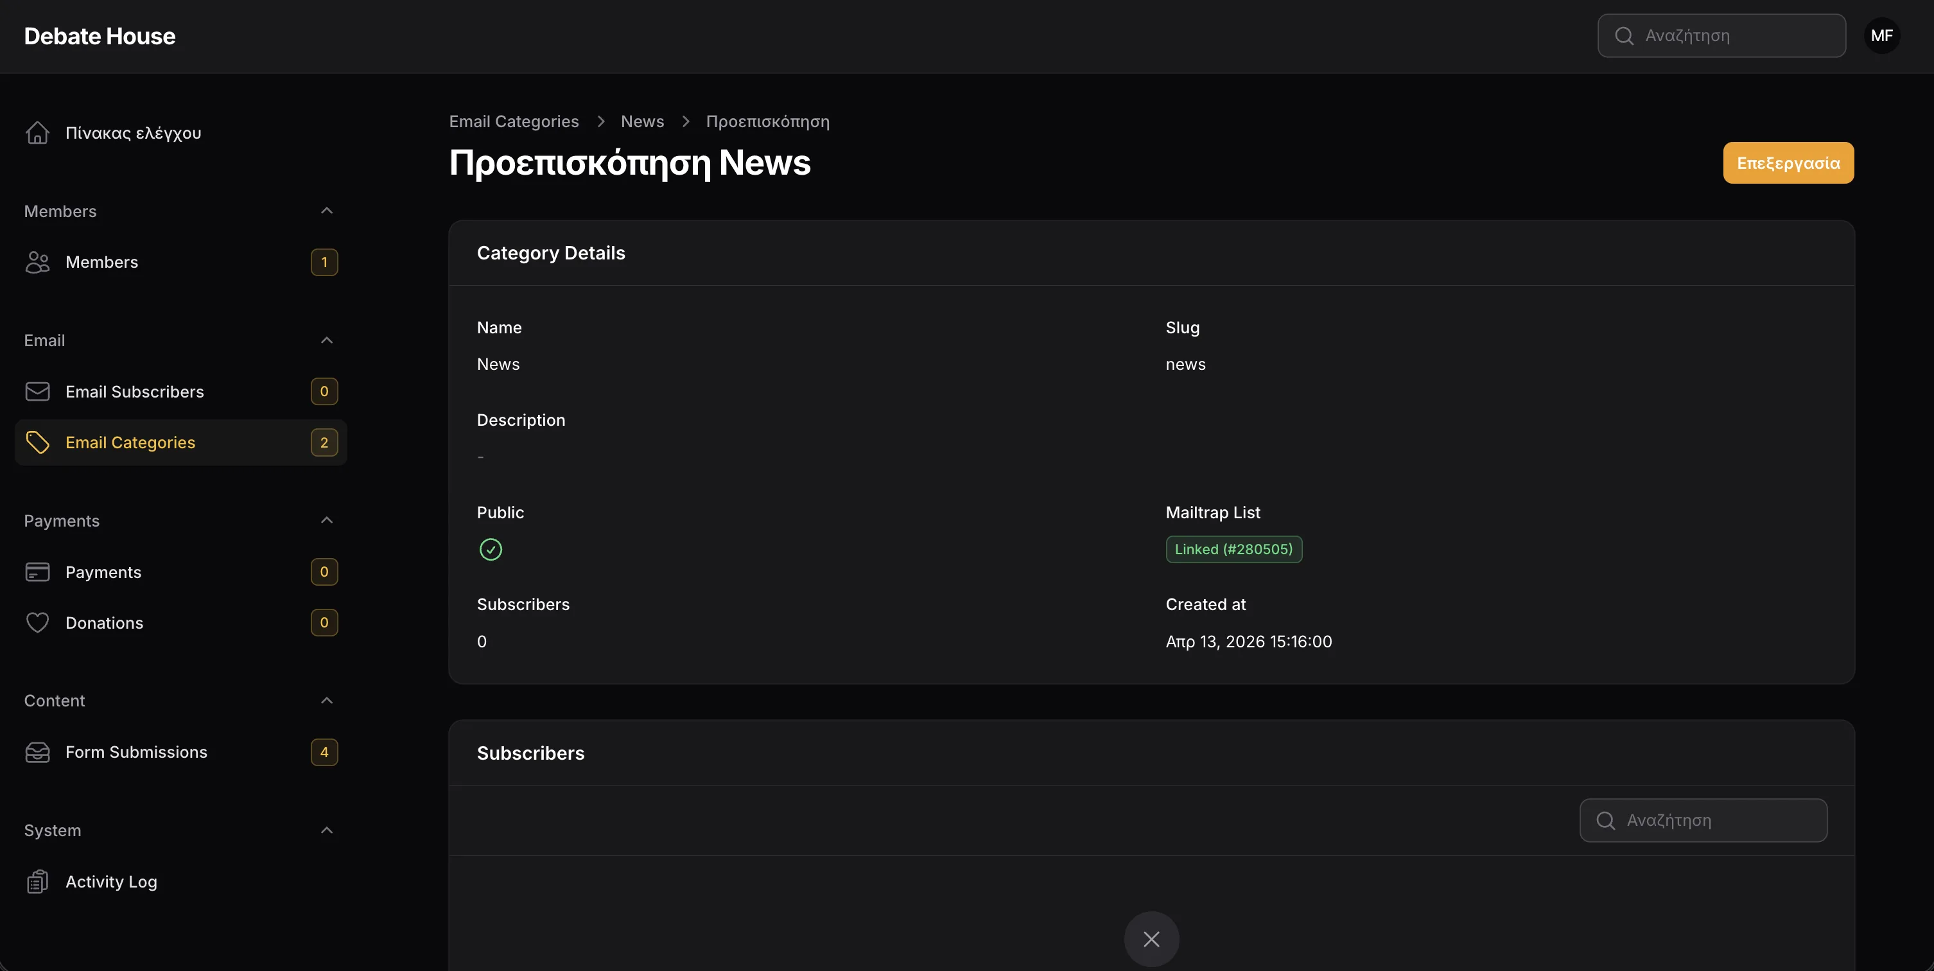
Task: Click the Donations heart icon
Action: pyautogui.click(x=37, y=622)
